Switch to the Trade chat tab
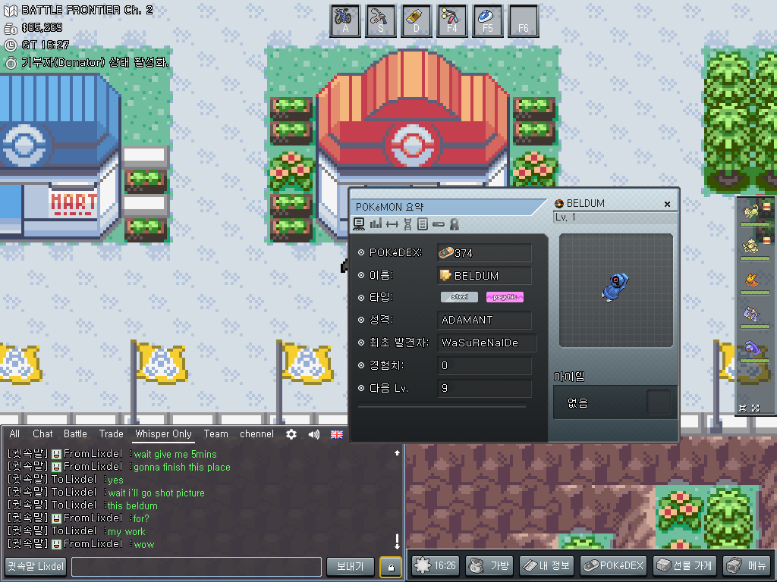 click(111, 434)
